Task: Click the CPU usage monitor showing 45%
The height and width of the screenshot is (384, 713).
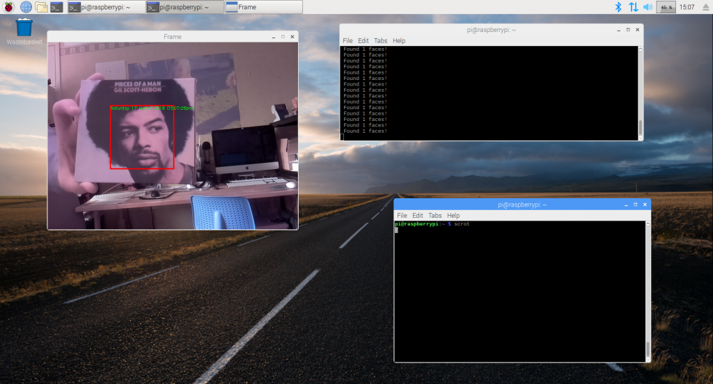Action: 666,7
